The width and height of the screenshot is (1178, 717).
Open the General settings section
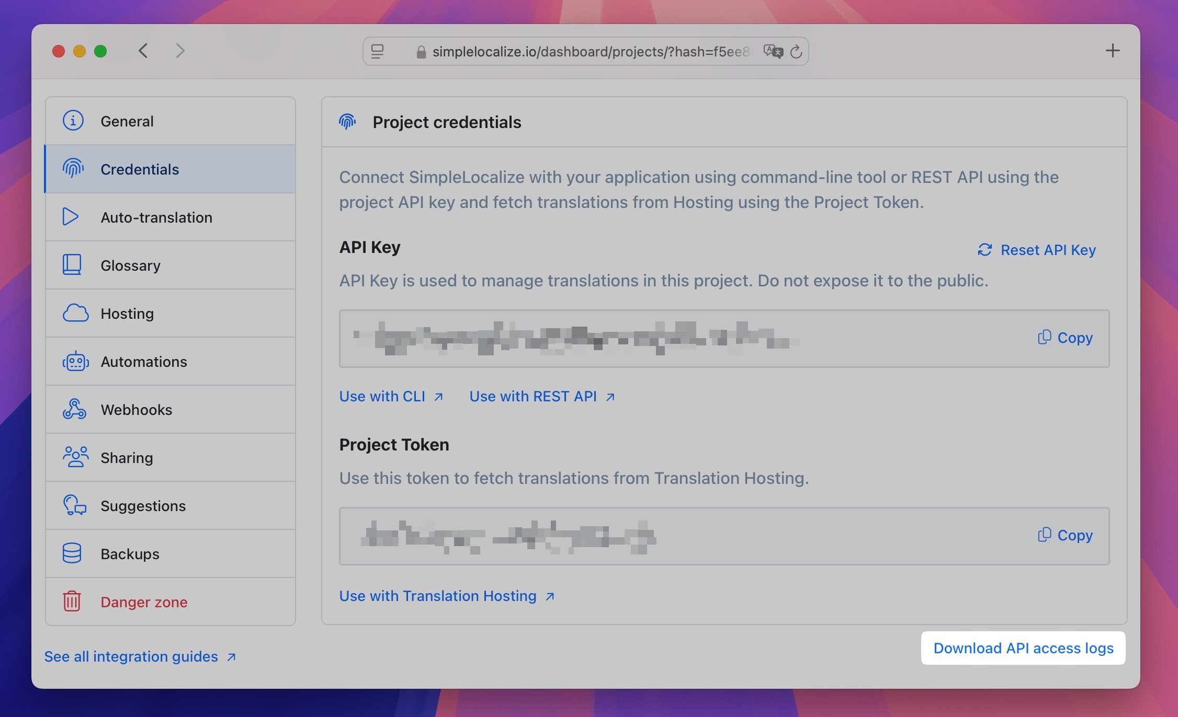click(x=171, y=121)
